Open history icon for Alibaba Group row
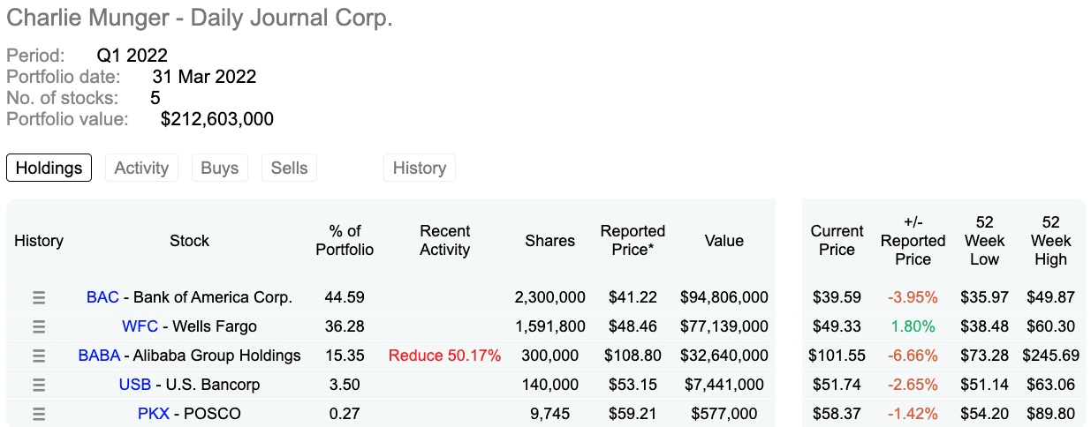Image resolution: width=1091 pixels, height=427 pixels. tap(39, 356)
